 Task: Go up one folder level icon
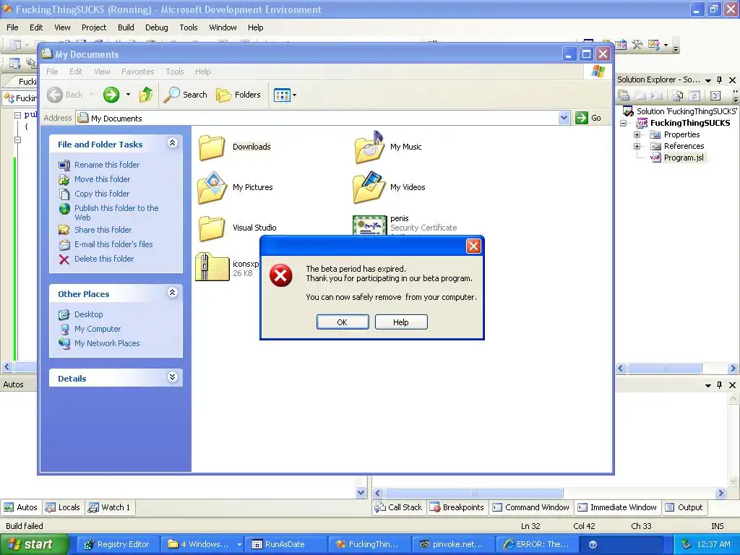coord(146,95)
